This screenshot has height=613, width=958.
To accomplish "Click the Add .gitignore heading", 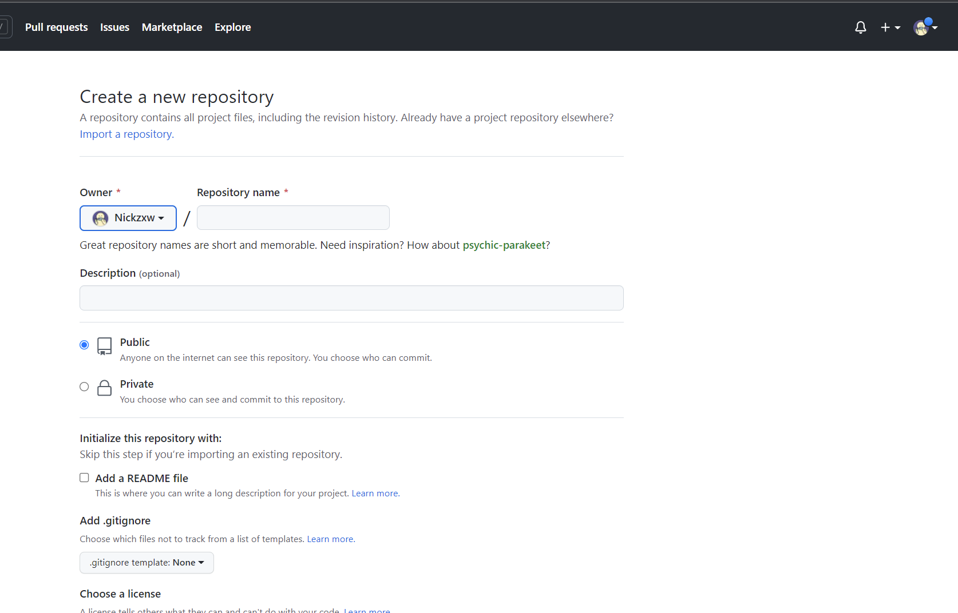I will tap(115, 520).
